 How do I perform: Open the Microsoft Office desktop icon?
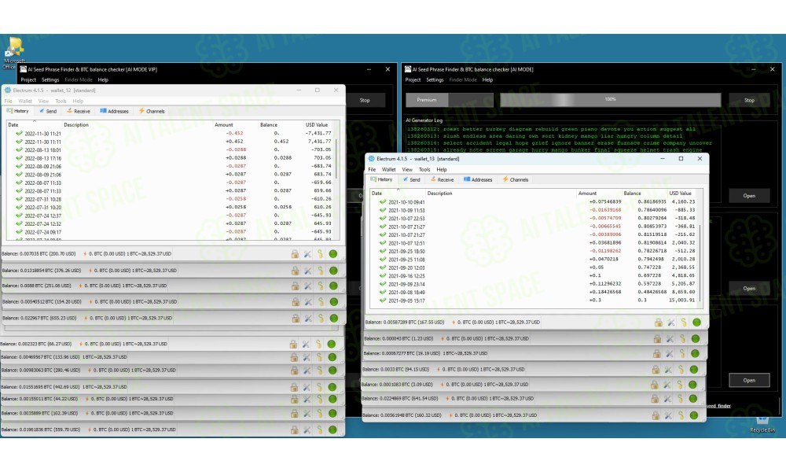pos(13,53)
